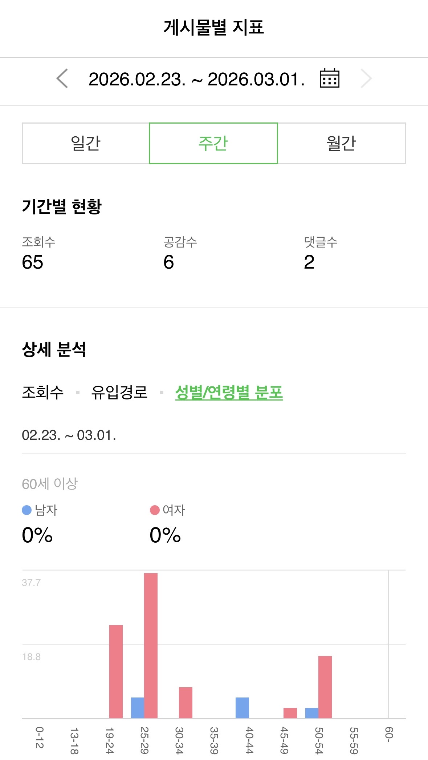The height and width of the screenshot is (760, 428).
Task: Click the 60- age label on axis
Action: click(x=388, y=735)
